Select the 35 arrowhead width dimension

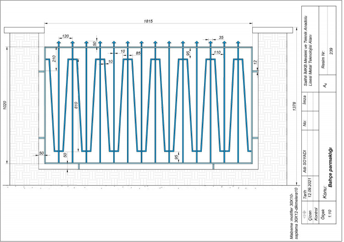pyautogui.click(x=221, y=37)
